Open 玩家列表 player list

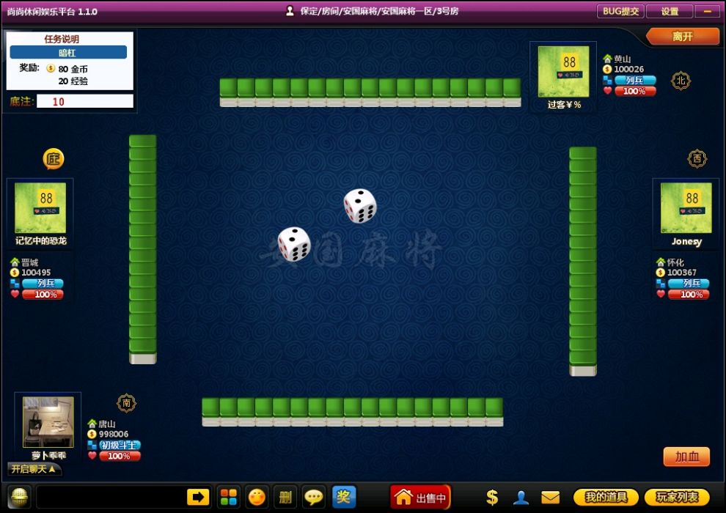[677, 498]
